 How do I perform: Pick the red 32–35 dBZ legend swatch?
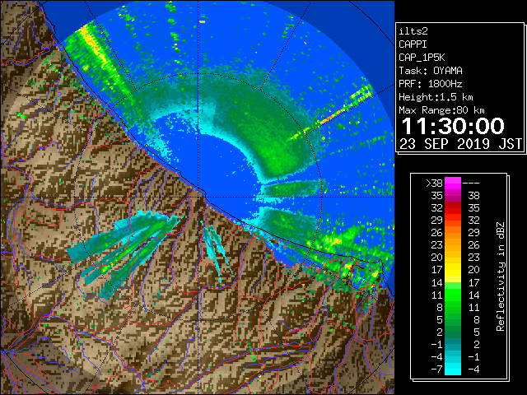click(x=453, y=208)
